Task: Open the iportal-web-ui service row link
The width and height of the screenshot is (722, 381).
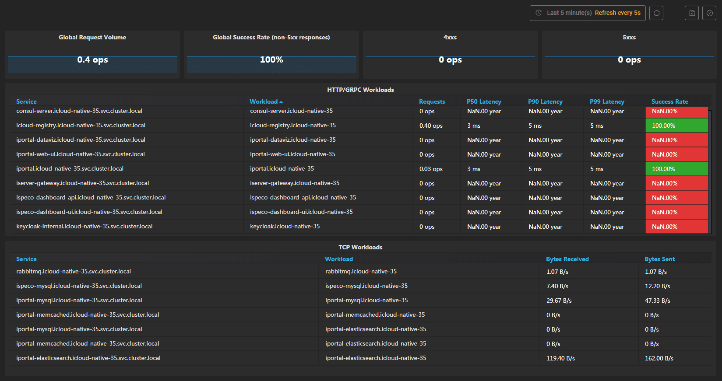Action: pos(81,154)
